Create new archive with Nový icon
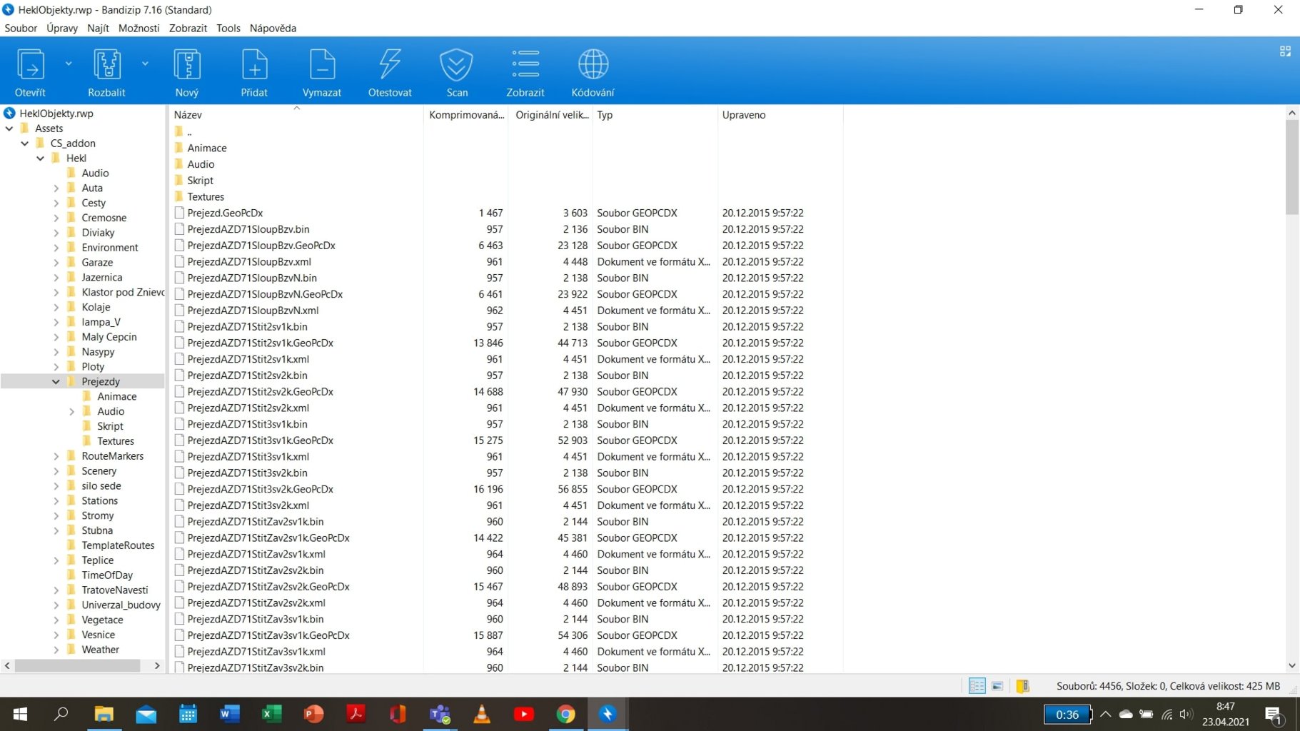This screenshot has width=1300, height=731. (187, 66)
